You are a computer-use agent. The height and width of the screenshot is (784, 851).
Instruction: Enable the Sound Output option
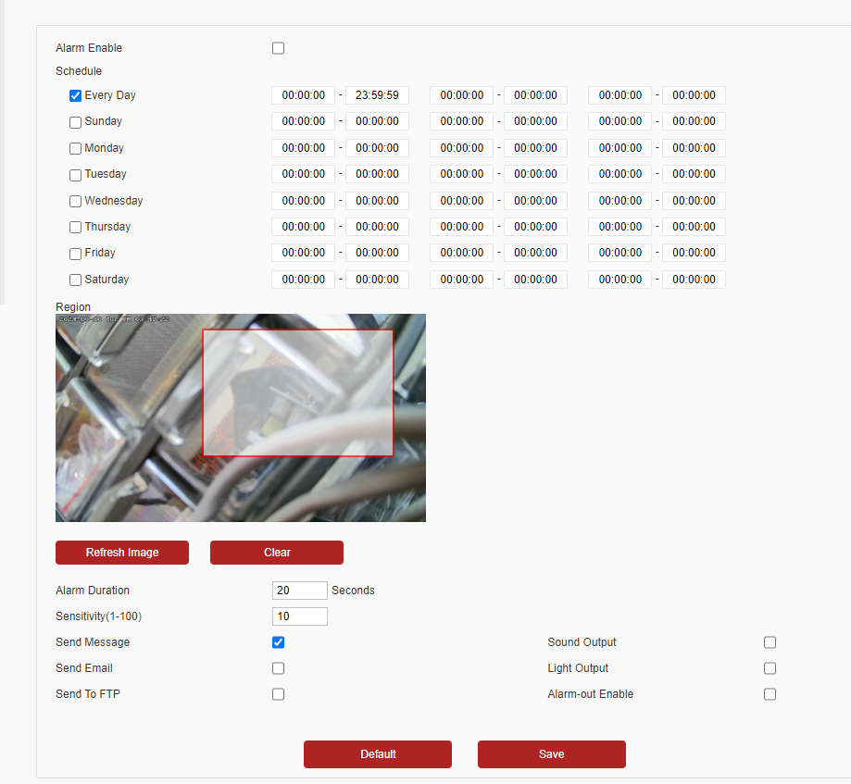pyautogui.click(x=770, y=641)
